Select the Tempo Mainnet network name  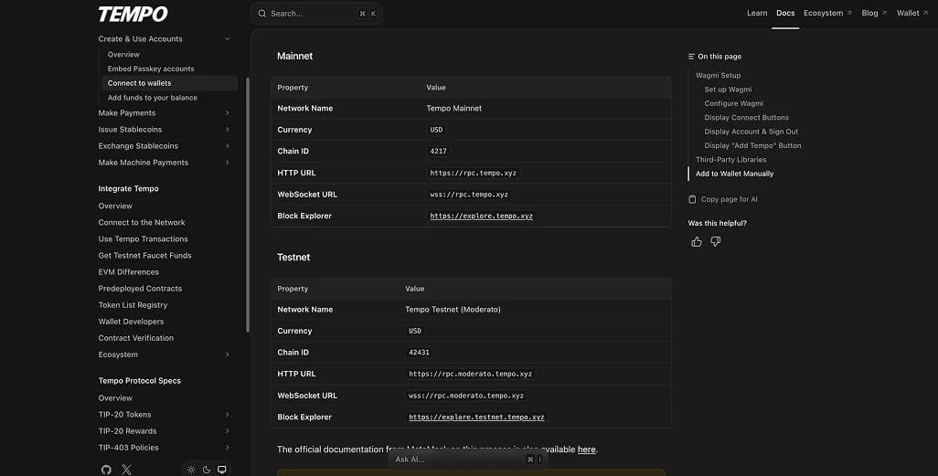tap(454, 108)
